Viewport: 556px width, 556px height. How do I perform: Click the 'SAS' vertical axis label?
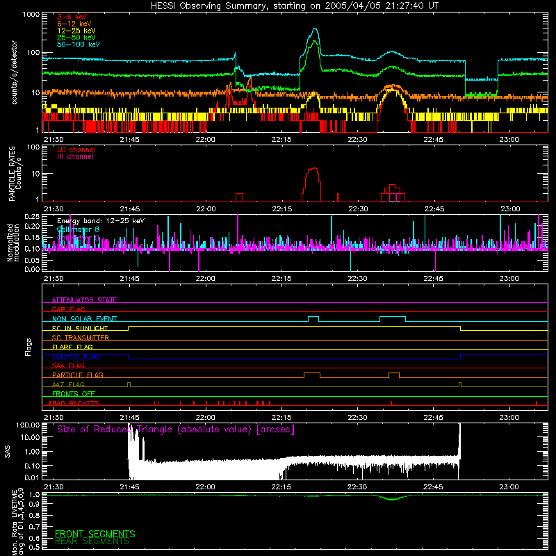[x=8, y=452]
